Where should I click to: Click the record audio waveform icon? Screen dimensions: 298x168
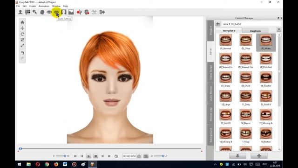point(79,12)
